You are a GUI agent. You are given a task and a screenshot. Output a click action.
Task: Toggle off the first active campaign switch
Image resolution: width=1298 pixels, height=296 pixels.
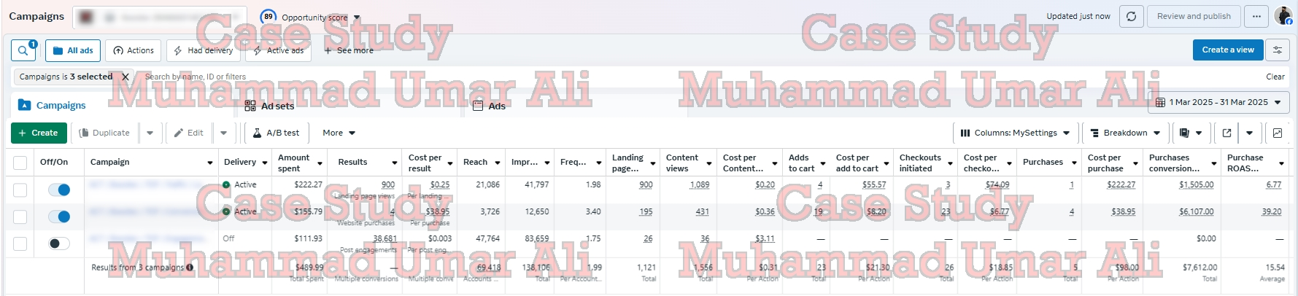58,190
